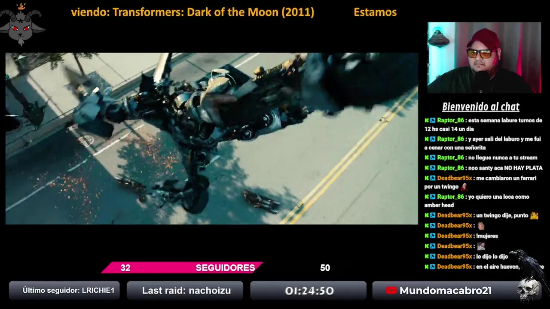Click the green K badge beside 'en el aire huevon'
The width and height of the screenshot is (550, 309).
coord(427,267)
